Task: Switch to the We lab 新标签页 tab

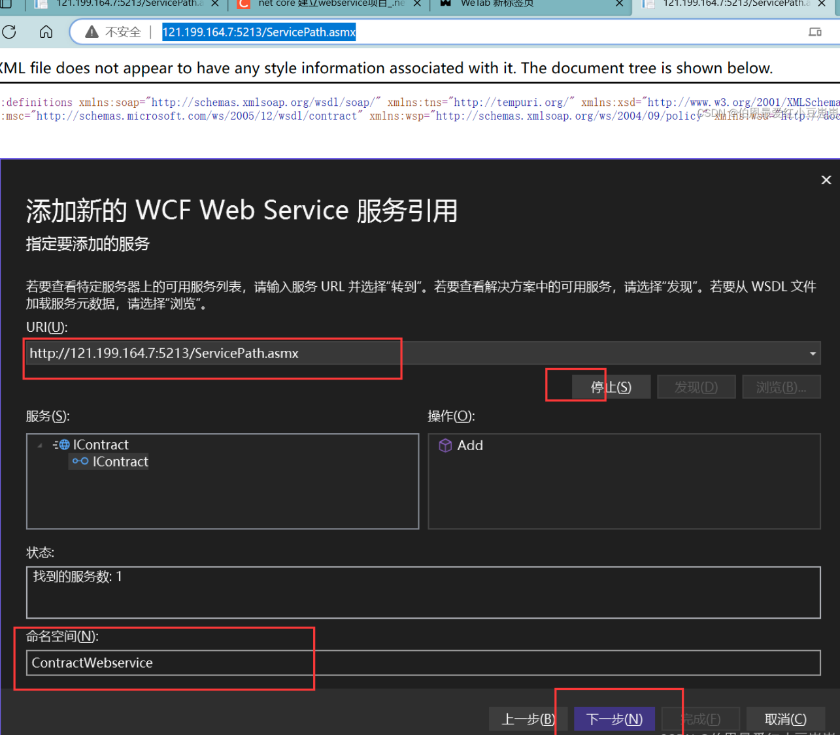Action: pos(497,5)
